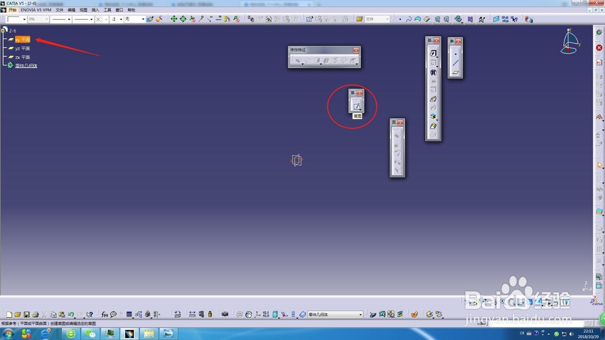Open the 窗口 menu
The width and height of the screenshot is (605, 340).
click(x=119, y=10)
